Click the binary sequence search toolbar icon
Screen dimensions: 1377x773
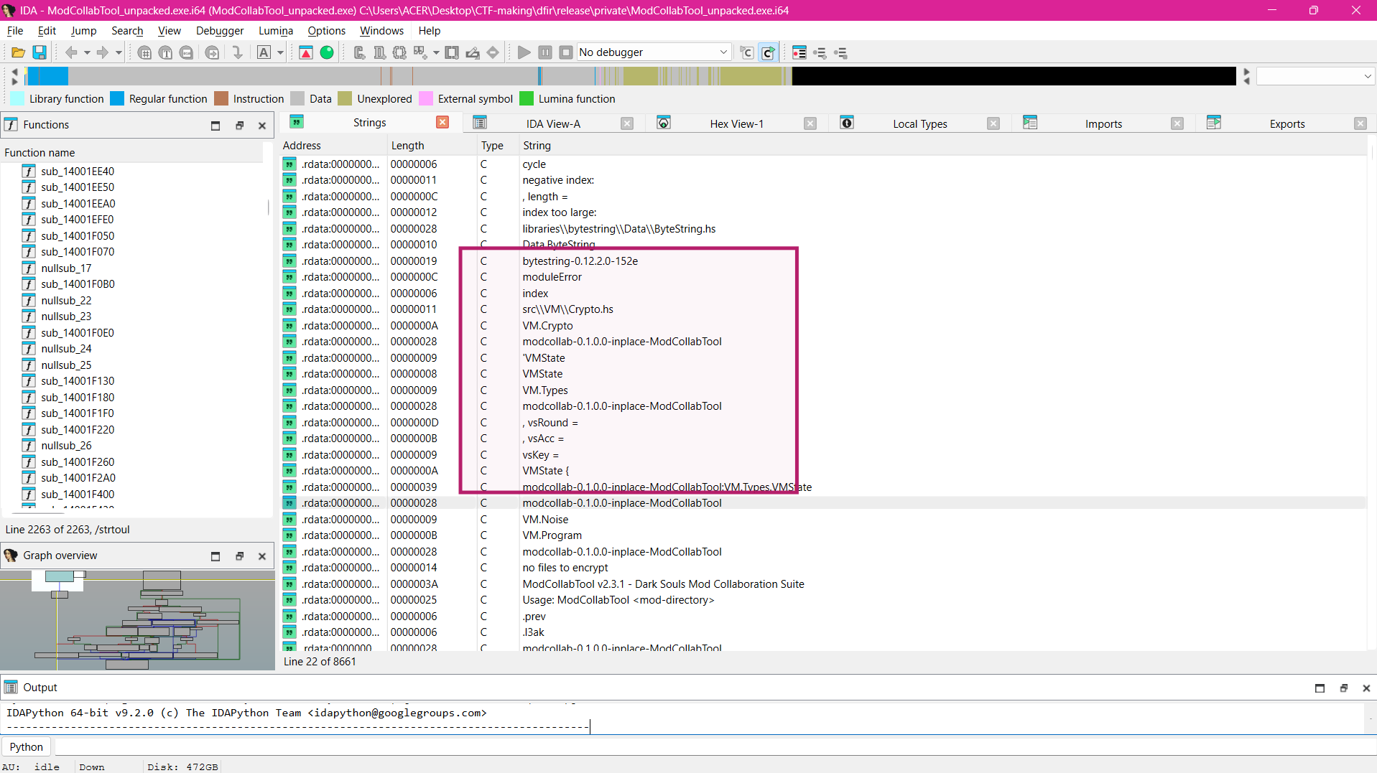(186, 52)
